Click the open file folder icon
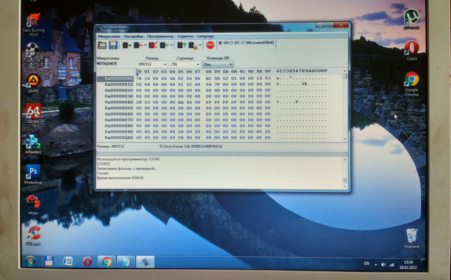 tap(102, 45)
